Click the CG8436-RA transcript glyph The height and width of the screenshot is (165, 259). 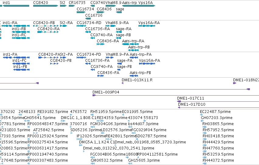101,44
